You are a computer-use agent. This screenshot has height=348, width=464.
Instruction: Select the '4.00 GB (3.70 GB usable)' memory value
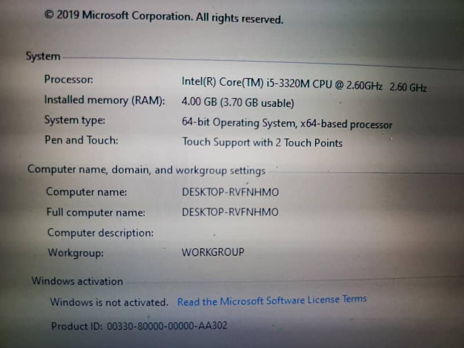[238, 103]
